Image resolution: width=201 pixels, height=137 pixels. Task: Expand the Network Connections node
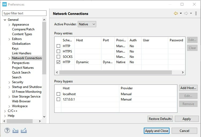9,58
